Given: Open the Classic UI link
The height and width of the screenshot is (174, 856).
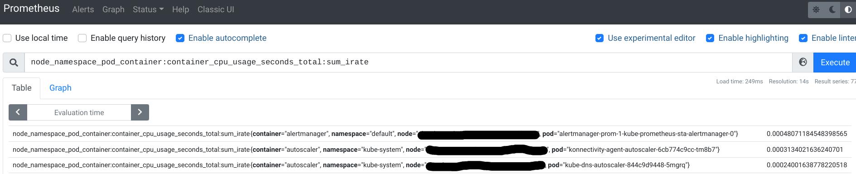Looking at the screenshot, I should click(x=216, y=10).
